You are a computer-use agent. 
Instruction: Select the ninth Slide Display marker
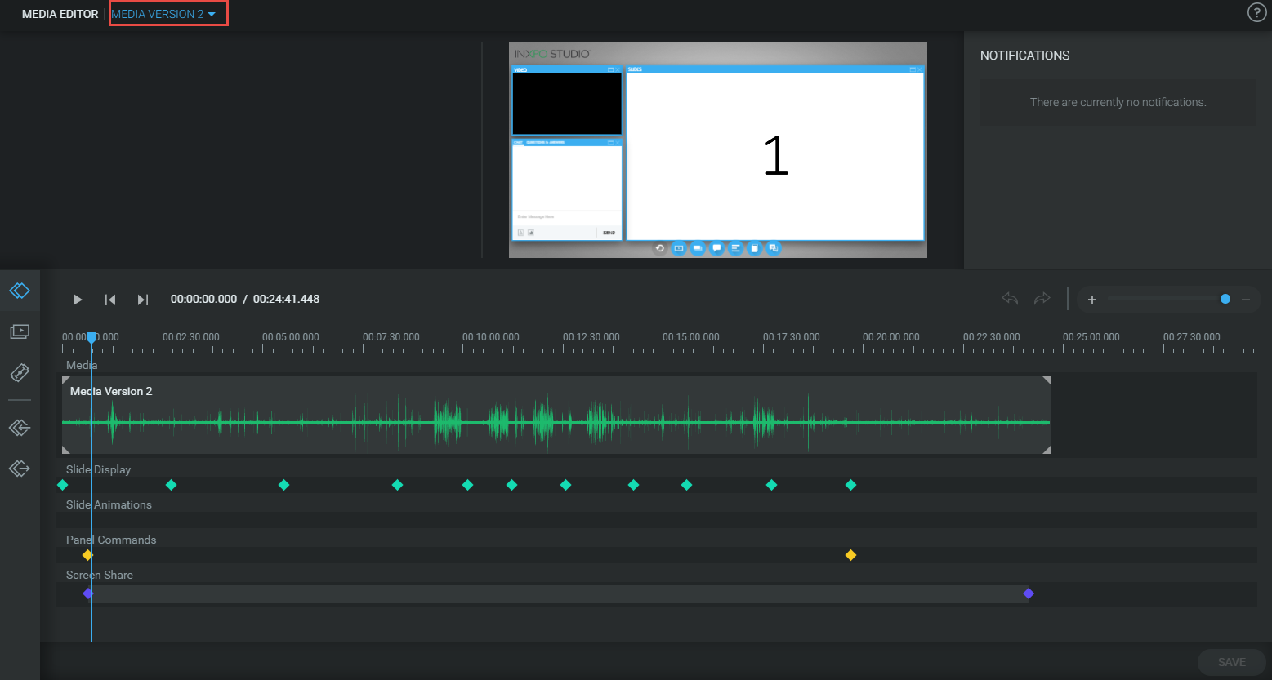click(686, 485)
